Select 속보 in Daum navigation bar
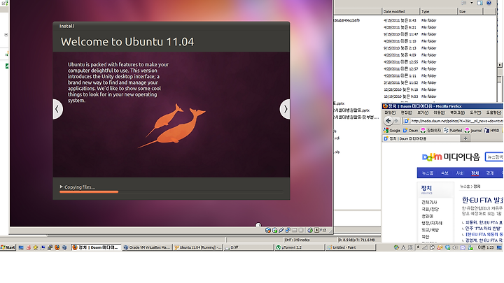 444,173
